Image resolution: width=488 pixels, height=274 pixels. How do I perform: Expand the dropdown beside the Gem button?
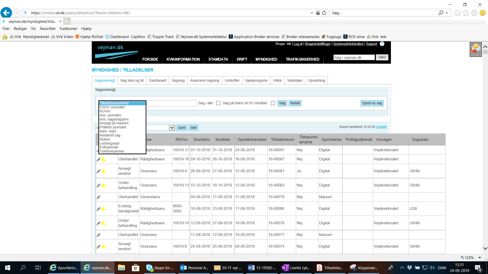(172, 128)
